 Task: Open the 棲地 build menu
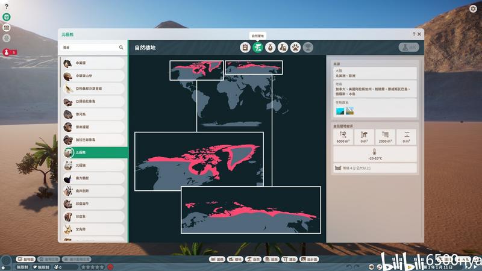235,260
